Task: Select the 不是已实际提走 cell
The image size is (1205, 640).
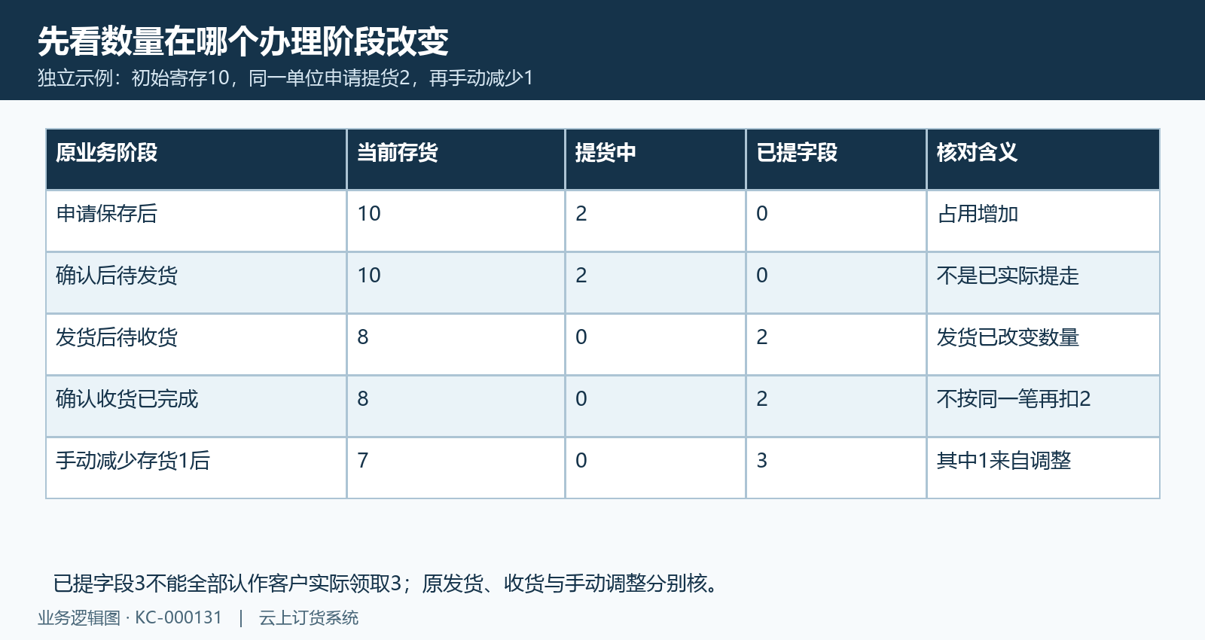Action: (1008, 276)
